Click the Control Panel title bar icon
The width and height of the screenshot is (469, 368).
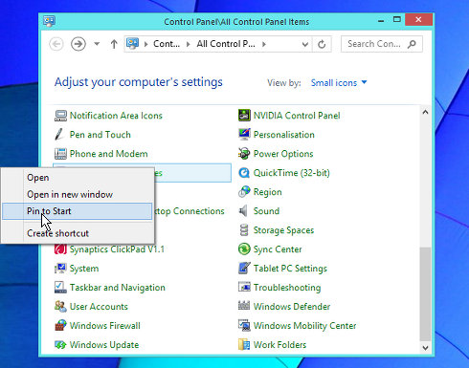point(49,21)
